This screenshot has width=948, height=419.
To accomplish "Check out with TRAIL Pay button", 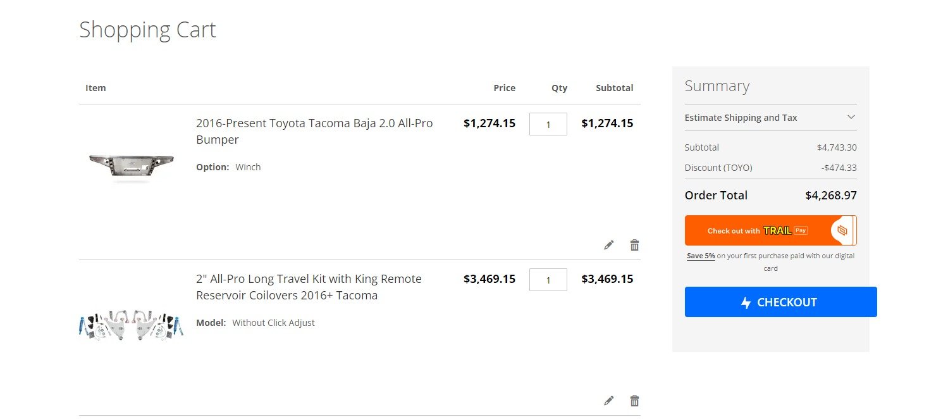I will (x=770, y=230).
